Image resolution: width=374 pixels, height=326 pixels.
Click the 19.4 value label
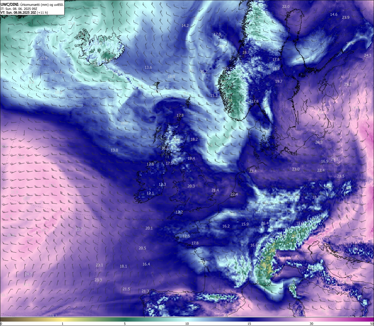tap(191, 158)
